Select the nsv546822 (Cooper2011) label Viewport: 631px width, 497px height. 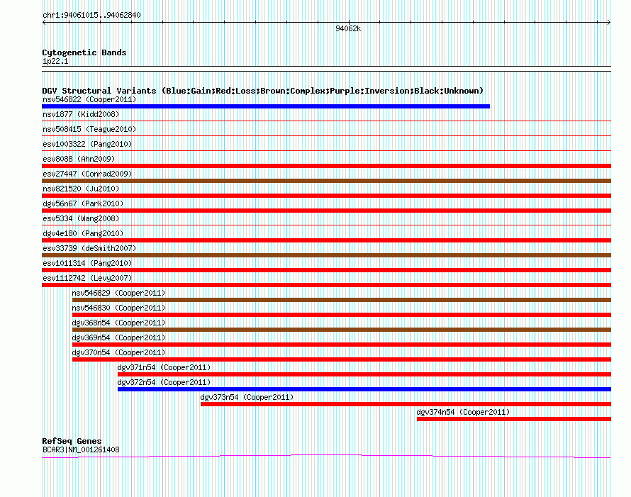pos(89,99)
